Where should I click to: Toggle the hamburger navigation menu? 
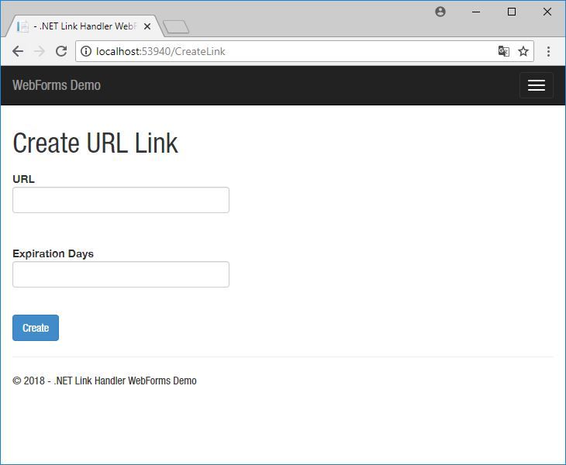(537, 85)
